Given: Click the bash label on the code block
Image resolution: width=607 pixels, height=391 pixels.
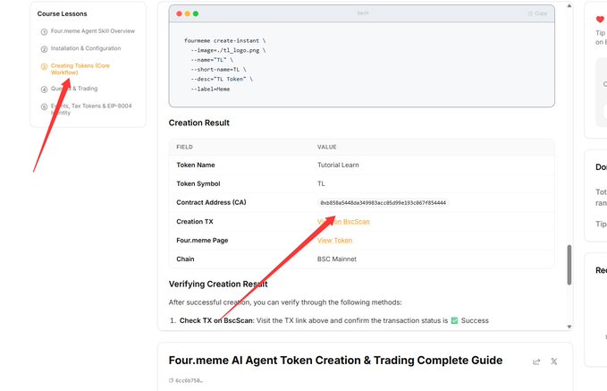Looking at the screenshot, I should coord(363,13).
